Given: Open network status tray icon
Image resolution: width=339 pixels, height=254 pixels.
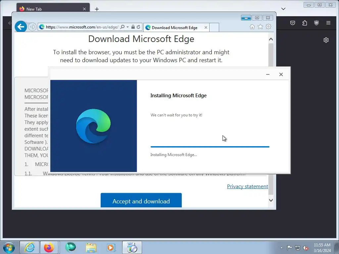Looking at the screenshot, I should (298, 248).
